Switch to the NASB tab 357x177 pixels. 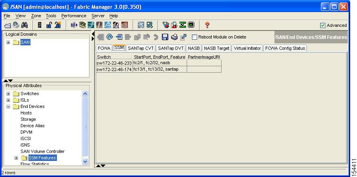click(194, 48)
